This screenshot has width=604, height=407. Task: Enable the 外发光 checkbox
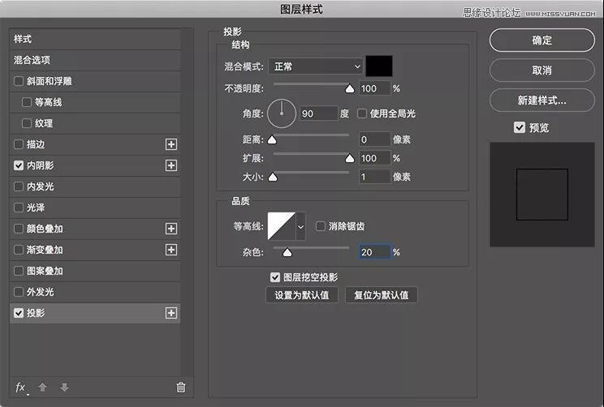19,292
